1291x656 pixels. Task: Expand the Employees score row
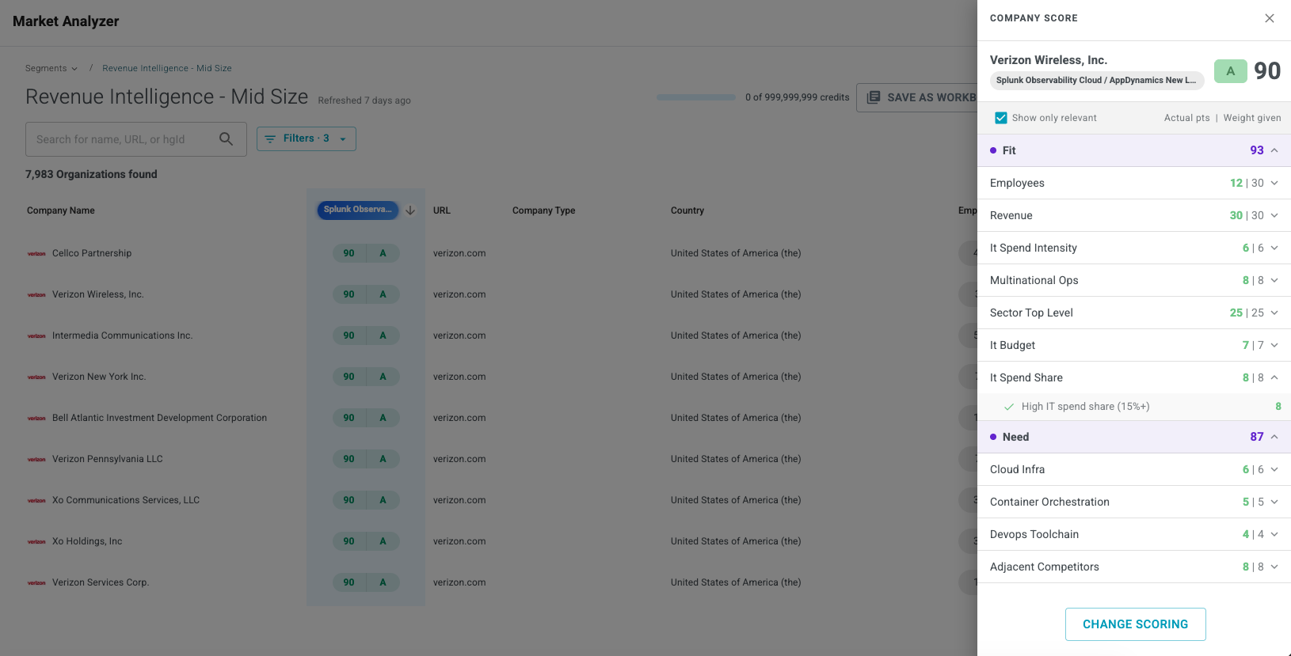1274,183
